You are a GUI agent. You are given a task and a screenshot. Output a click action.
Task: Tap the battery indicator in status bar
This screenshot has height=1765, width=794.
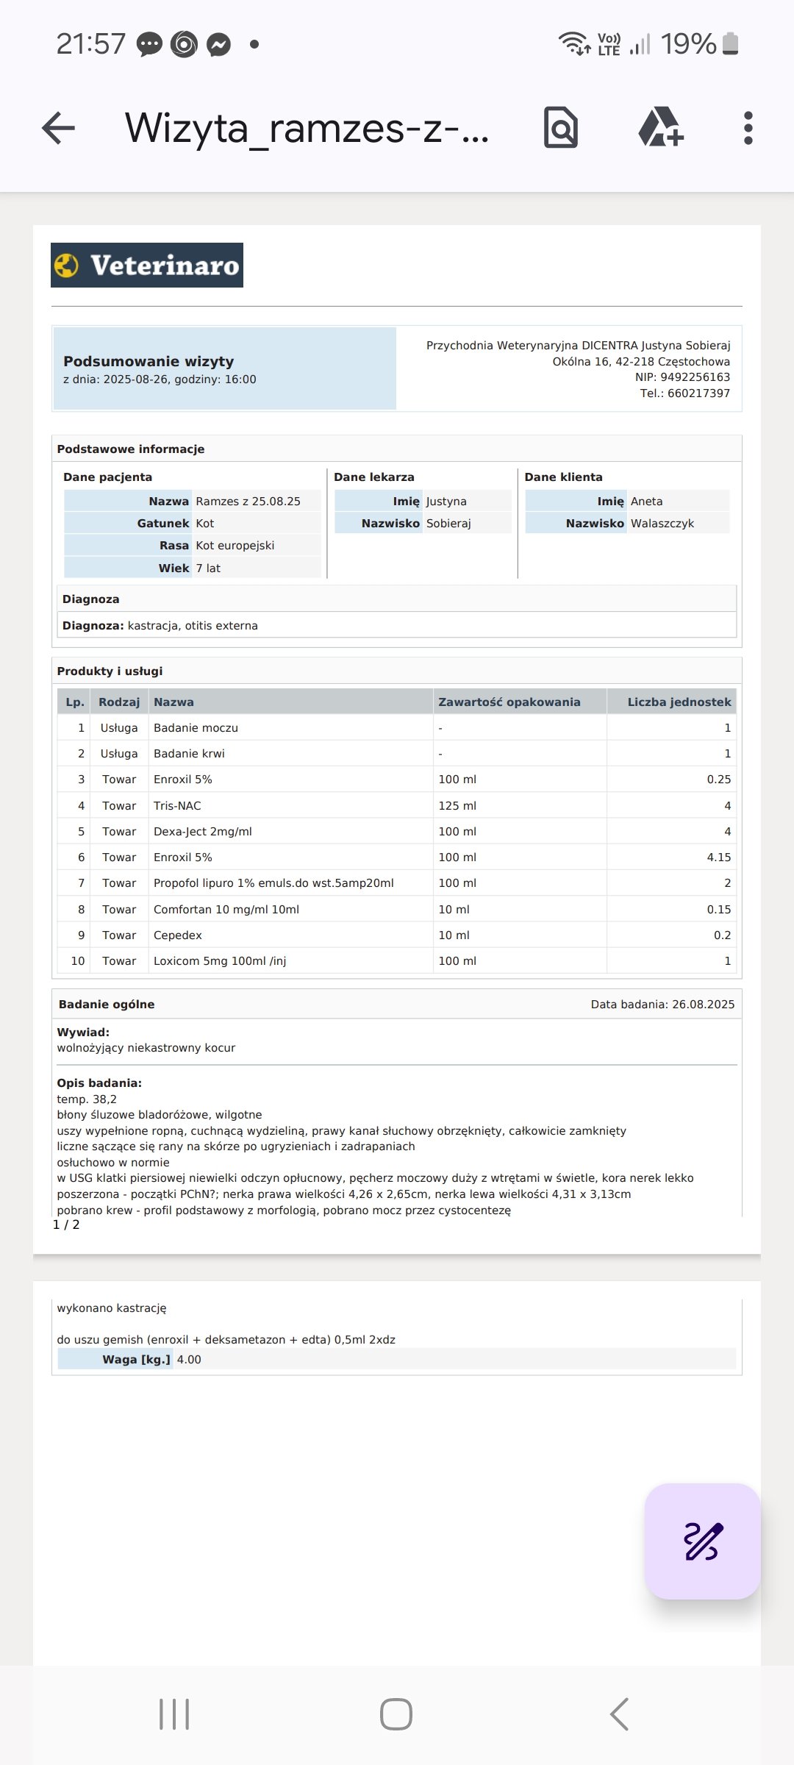click(730, 43)
